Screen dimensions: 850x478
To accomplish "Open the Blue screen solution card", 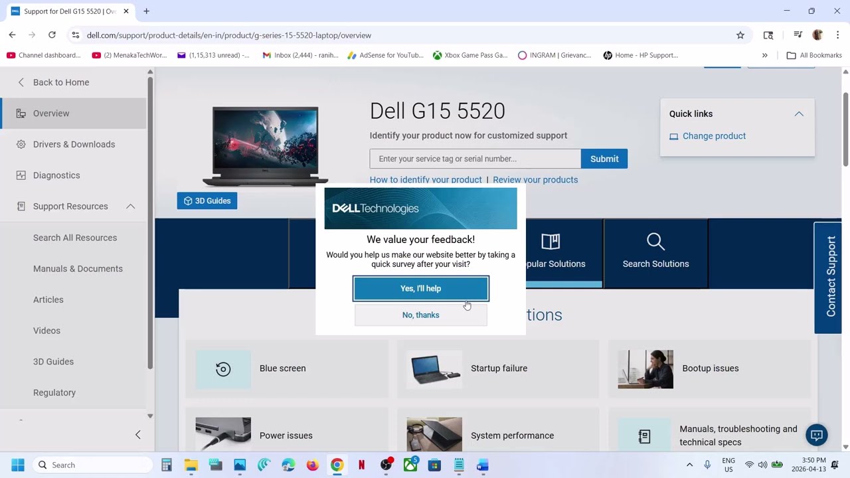I will pyautogui.click(x=287, y=368).
